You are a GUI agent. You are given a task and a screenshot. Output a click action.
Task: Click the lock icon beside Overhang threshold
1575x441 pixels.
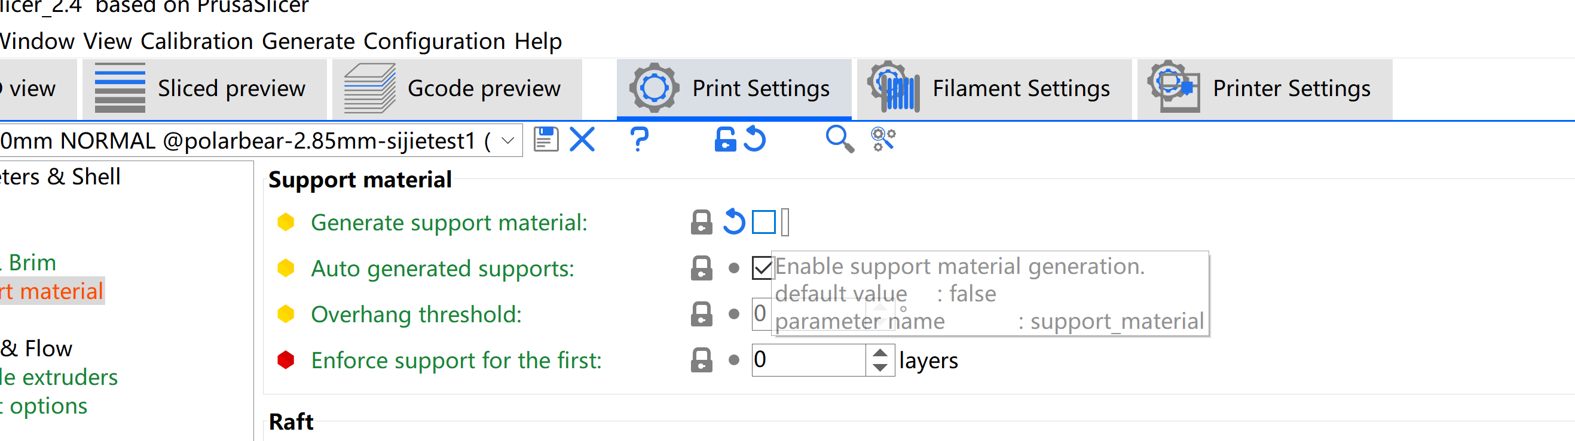tap(701, 314)
